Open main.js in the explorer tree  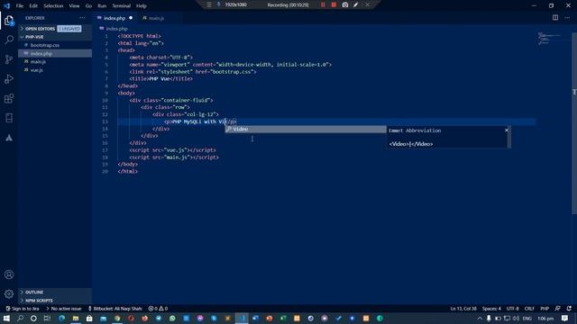coord(55,62)
